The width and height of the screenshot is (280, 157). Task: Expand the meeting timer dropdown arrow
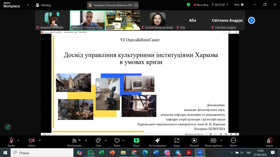[x=227, y=4]
